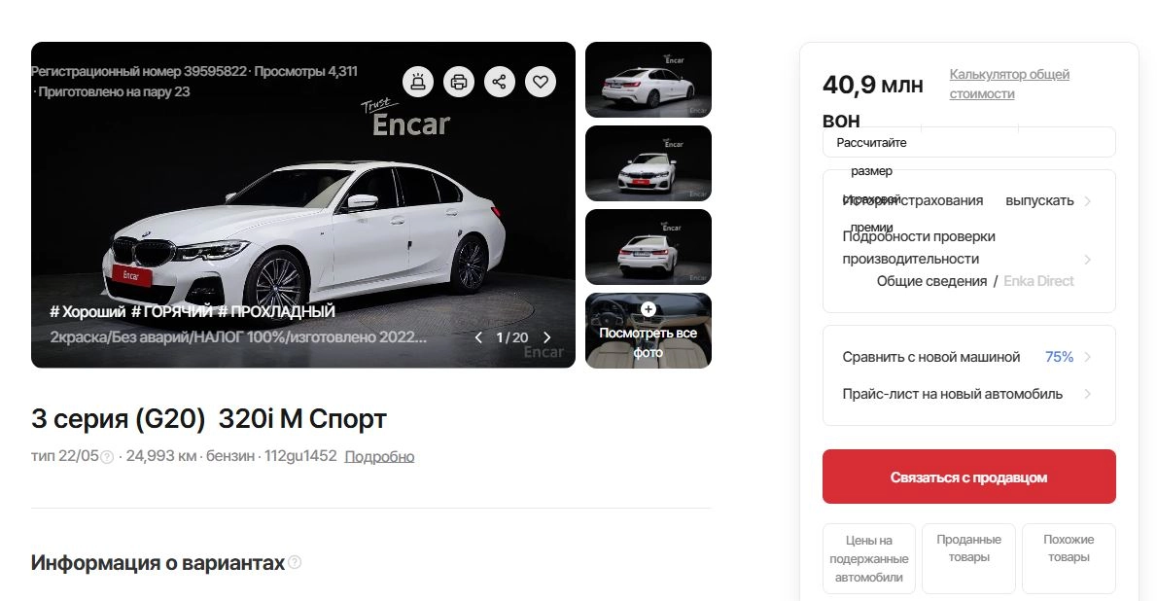Select Похожие товары tab

coord(1069,558)
